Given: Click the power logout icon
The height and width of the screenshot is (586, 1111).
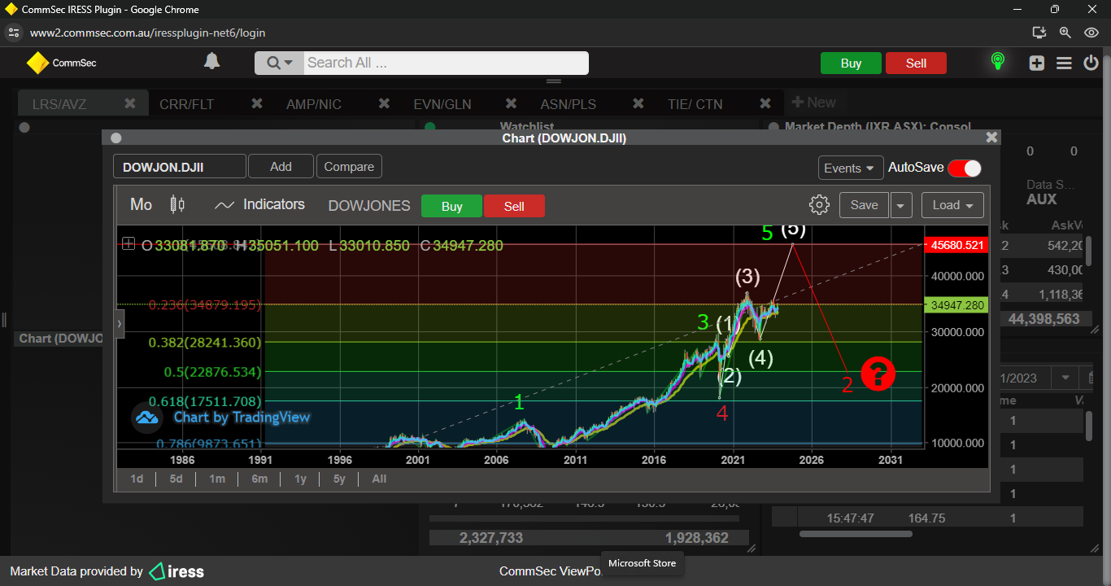Looking at the screenshot, I should 1091,63.
